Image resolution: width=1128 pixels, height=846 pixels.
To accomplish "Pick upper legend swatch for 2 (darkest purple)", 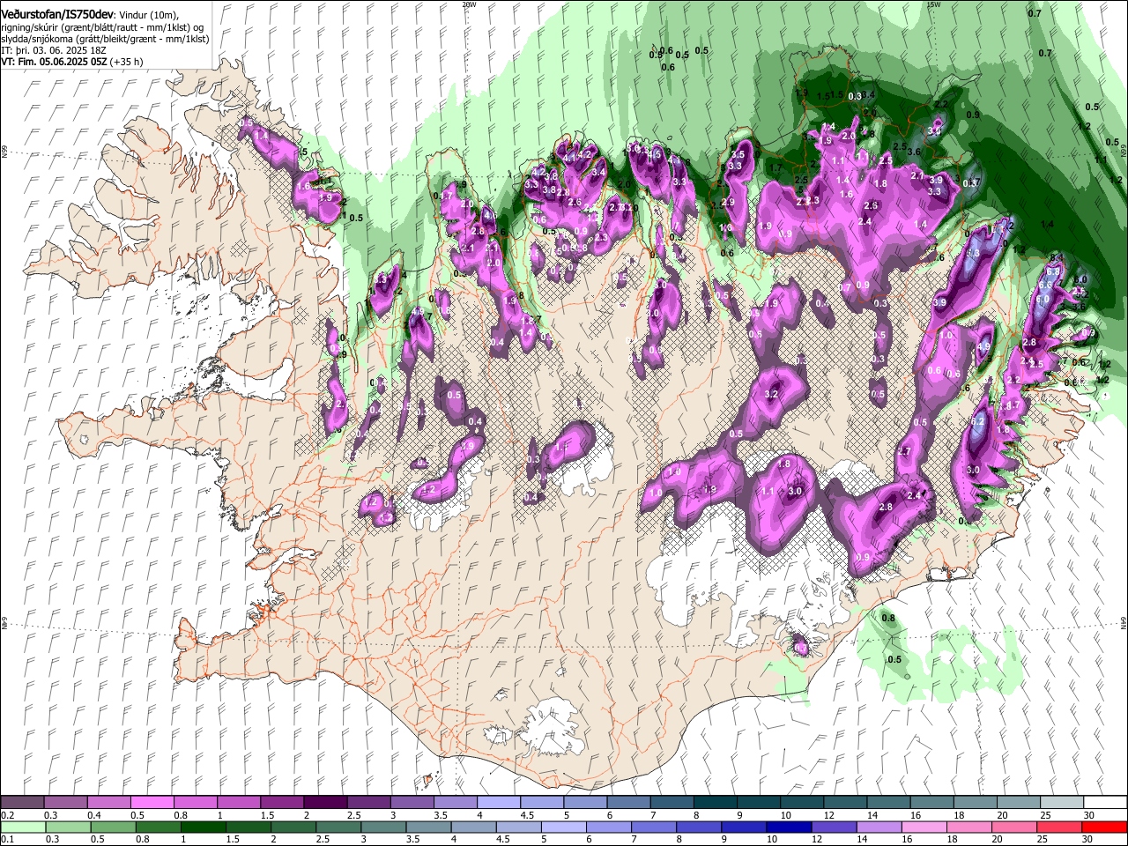I will pyautogui.click(x=324, y=802).
